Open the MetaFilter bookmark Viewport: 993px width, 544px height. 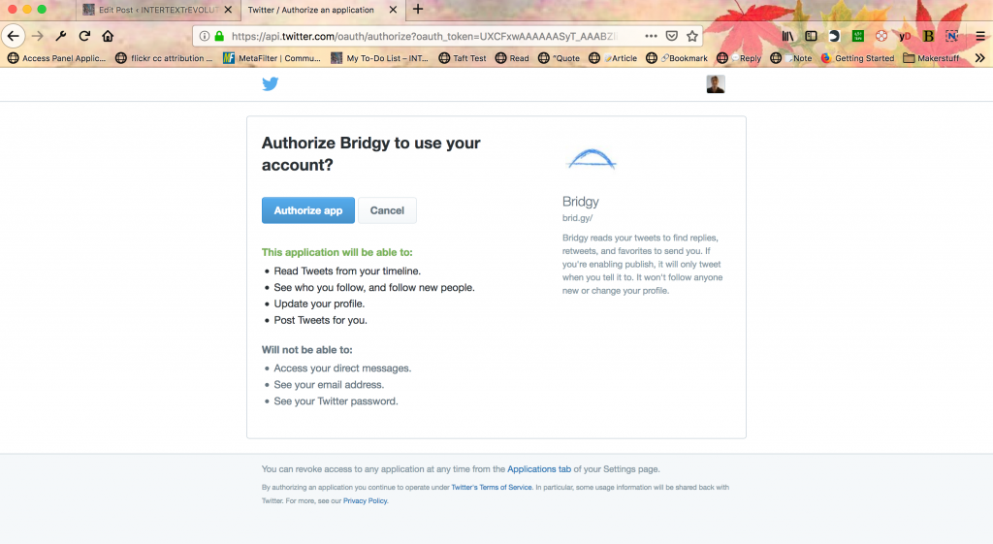coord(272,58)
